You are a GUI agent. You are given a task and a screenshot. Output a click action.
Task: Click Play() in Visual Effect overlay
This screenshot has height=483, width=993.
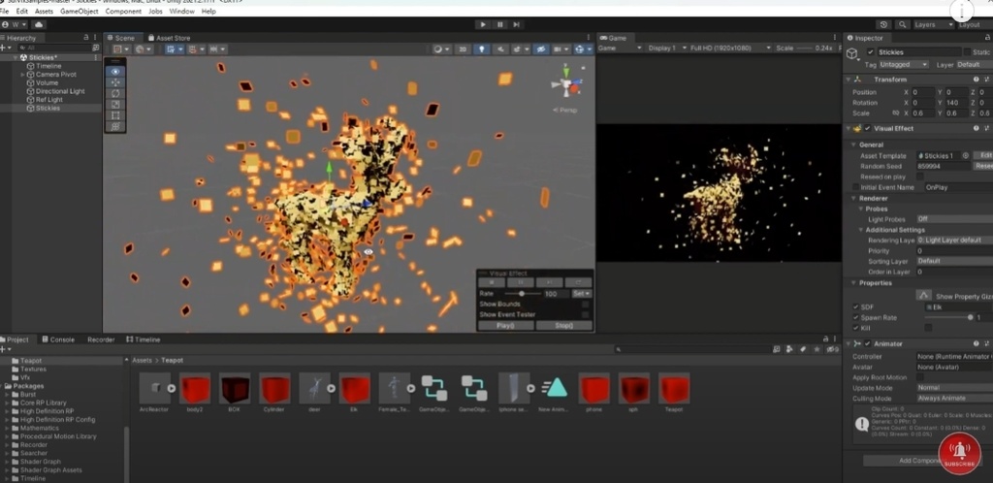click(505, 325)
